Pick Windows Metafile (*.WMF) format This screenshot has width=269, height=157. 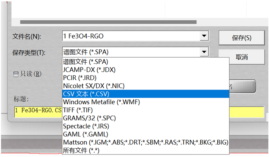pos(145,102)
